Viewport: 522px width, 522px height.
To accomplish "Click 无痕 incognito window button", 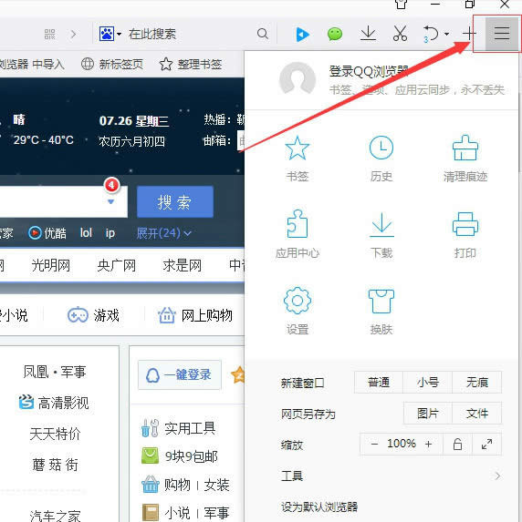I will click(x=477, y=383).
